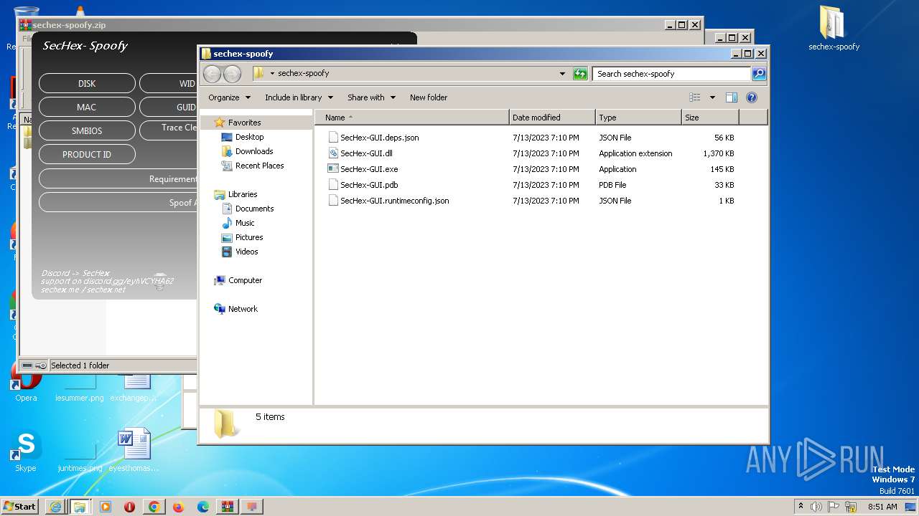Sort files by Size column header

[710, 118]
